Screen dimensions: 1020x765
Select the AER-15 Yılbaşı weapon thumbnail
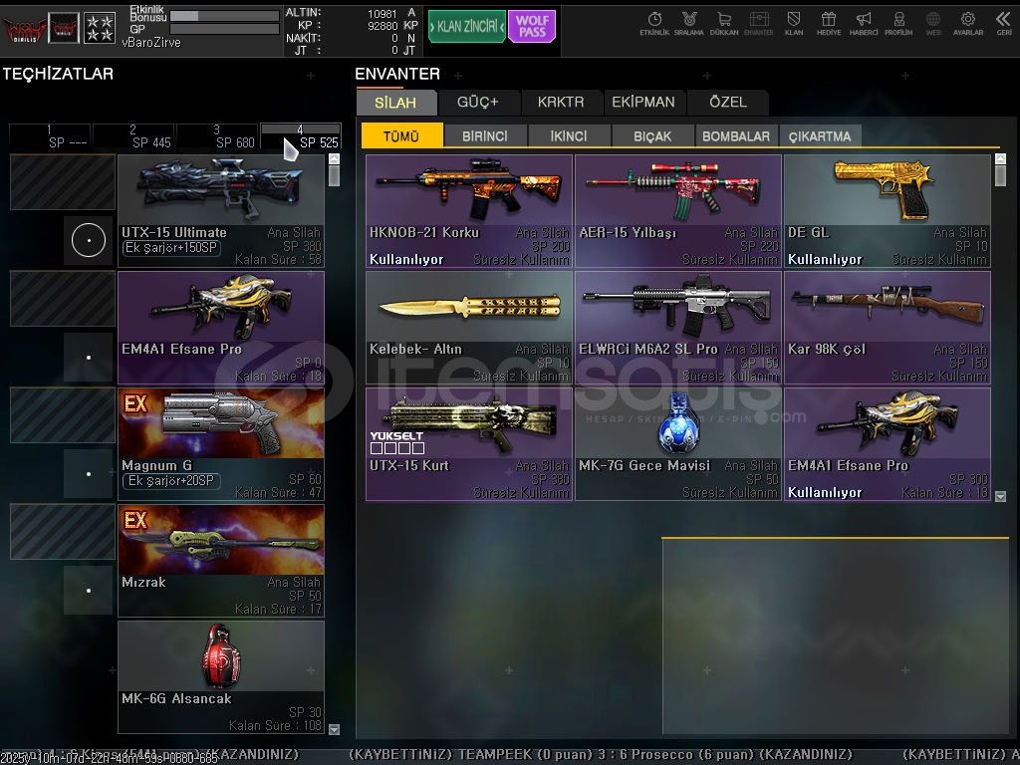pos(677,189)
